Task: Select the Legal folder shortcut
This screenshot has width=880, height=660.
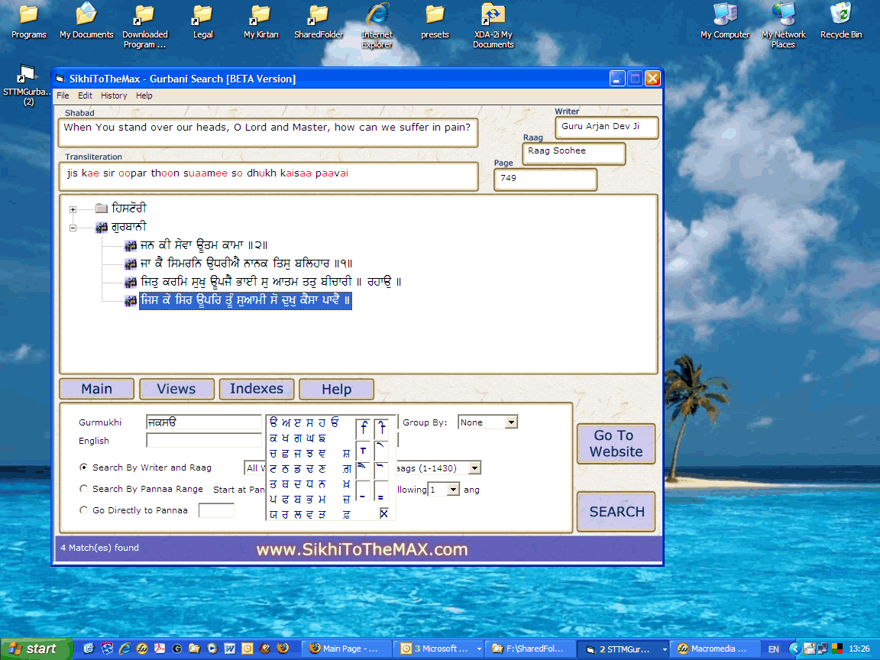Action: coord(202,21)
